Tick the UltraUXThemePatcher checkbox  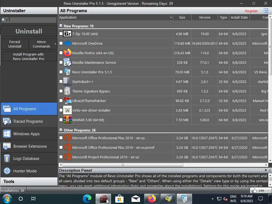(61, 101)
